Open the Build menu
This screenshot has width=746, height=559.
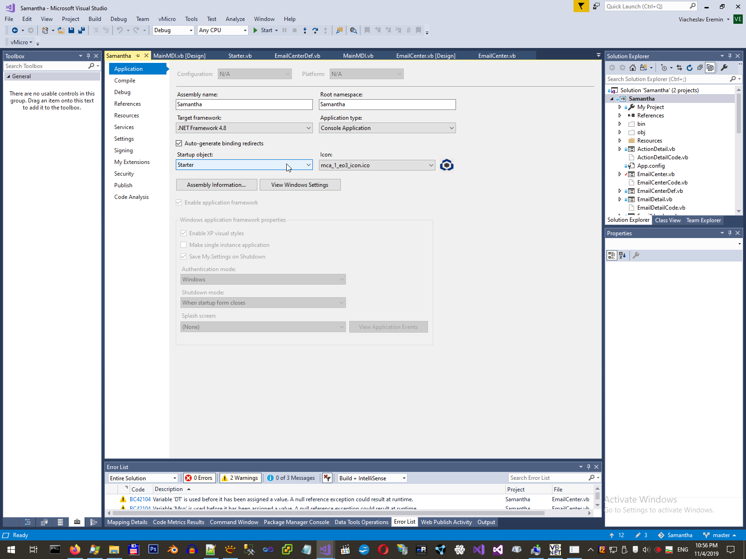coord(95,19)
